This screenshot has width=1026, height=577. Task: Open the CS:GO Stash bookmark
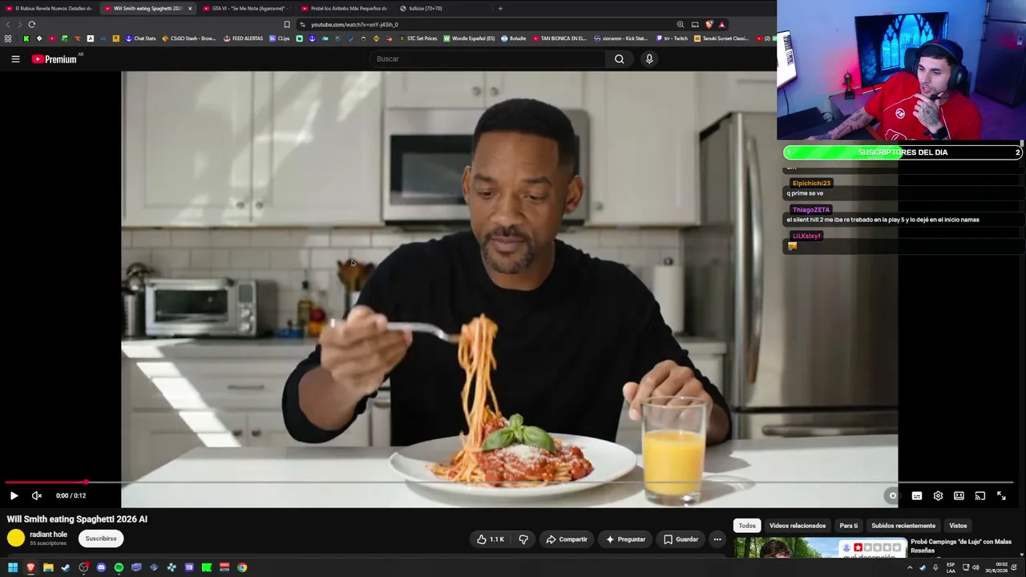point(189,38)
